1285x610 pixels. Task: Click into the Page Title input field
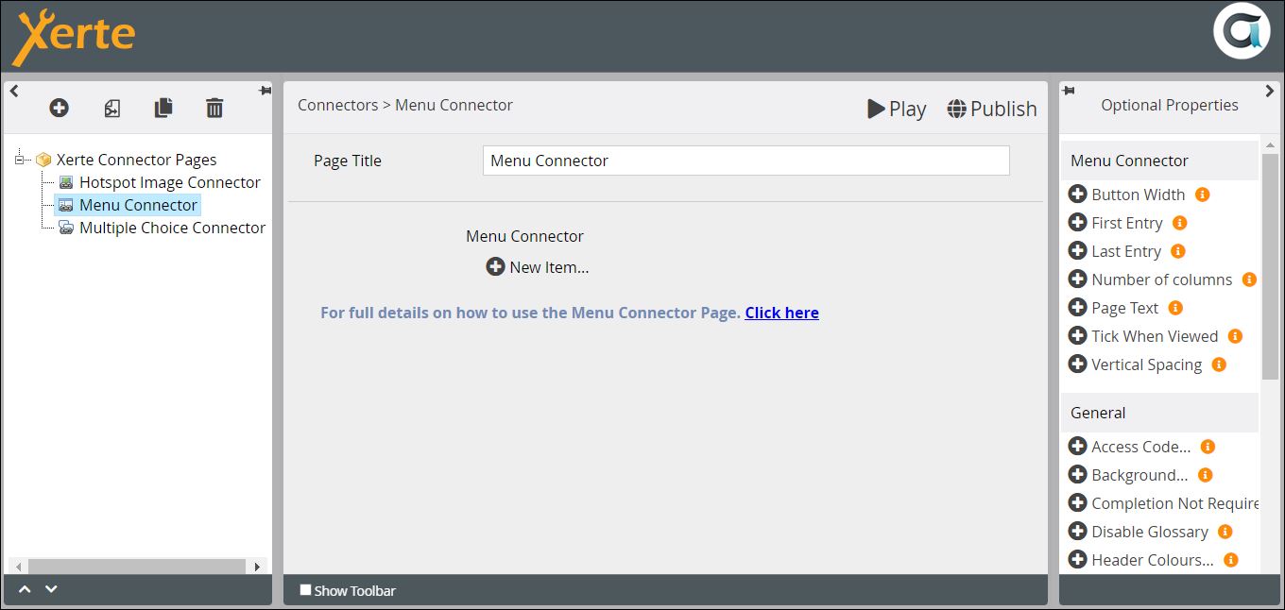tap(745, 161)
